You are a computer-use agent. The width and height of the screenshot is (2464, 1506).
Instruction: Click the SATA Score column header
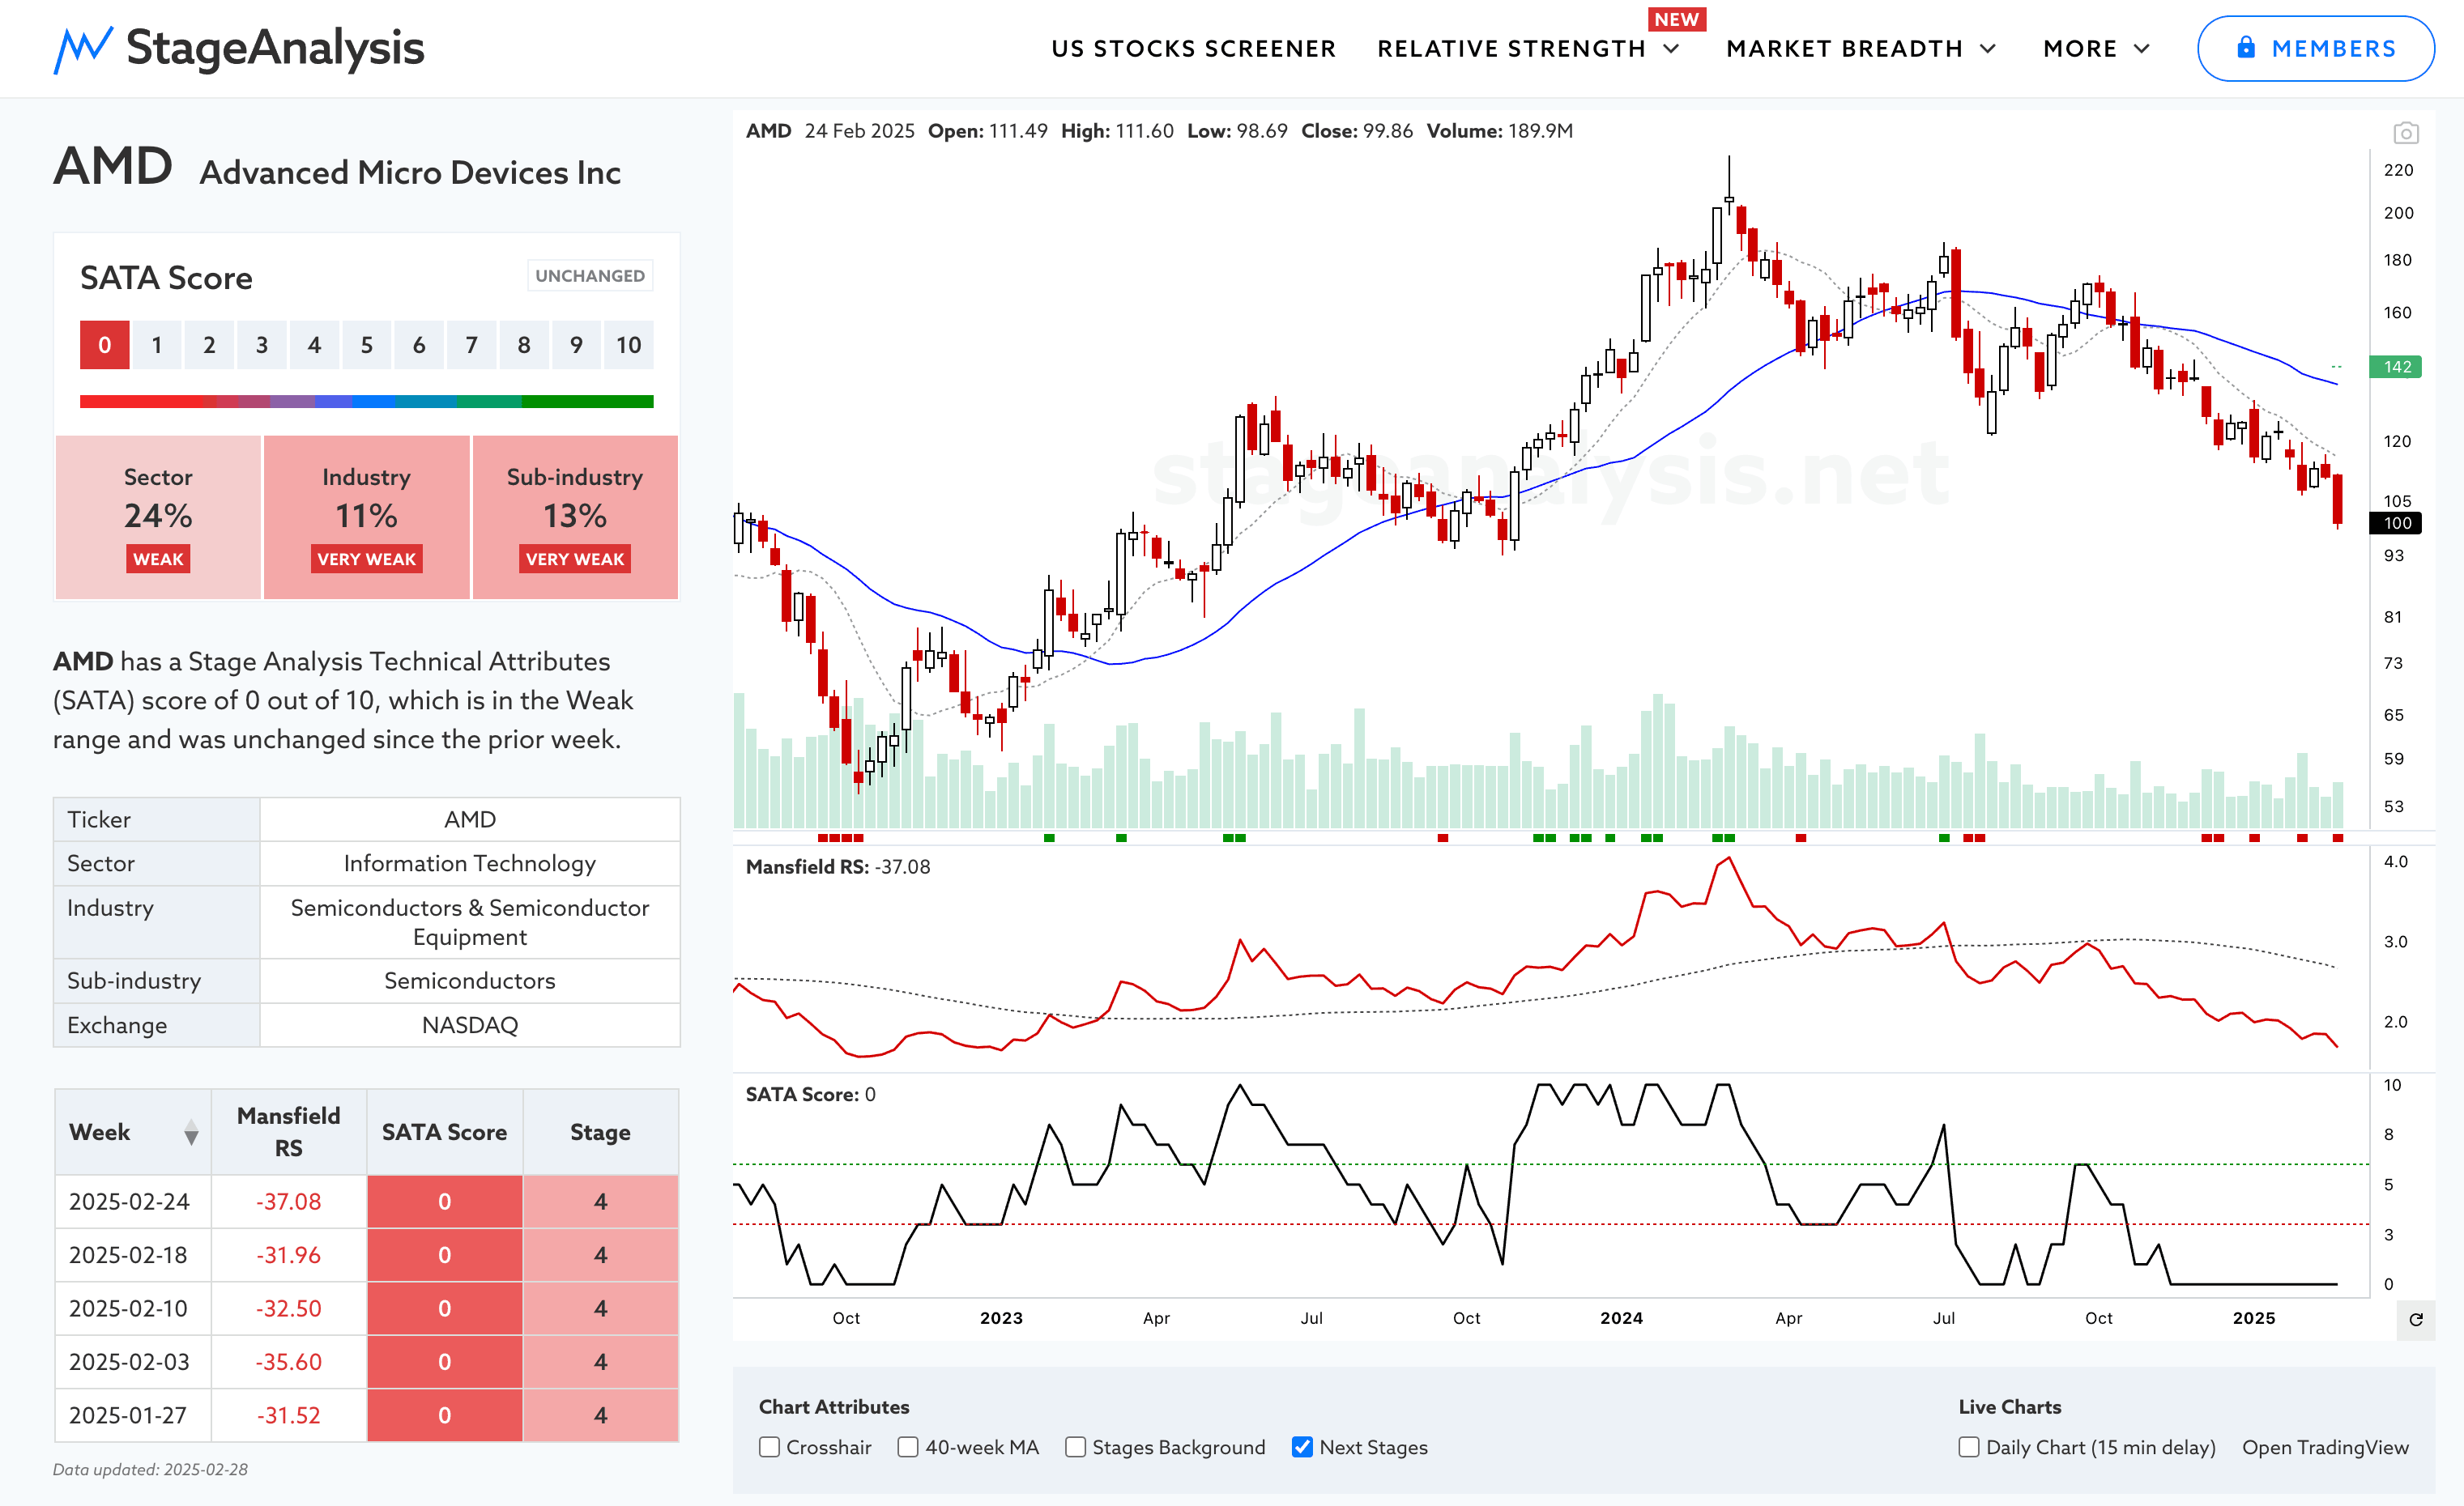point(444,1132)
